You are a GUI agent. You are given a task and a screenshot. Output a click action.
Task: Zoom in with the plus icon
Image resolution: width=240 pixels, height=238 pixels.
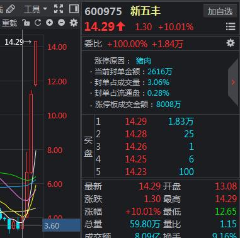tap(49, 23)
